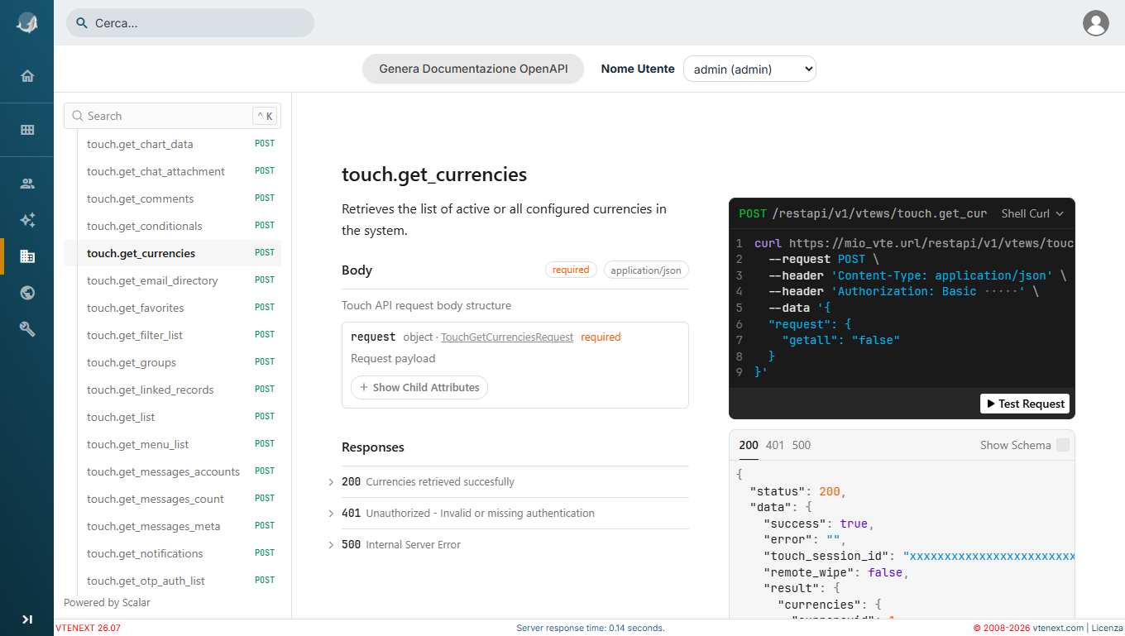Screen dimensions: 1125x636
Task: Select touch.get_notifications in the list
Action: [x=172, y=553]
